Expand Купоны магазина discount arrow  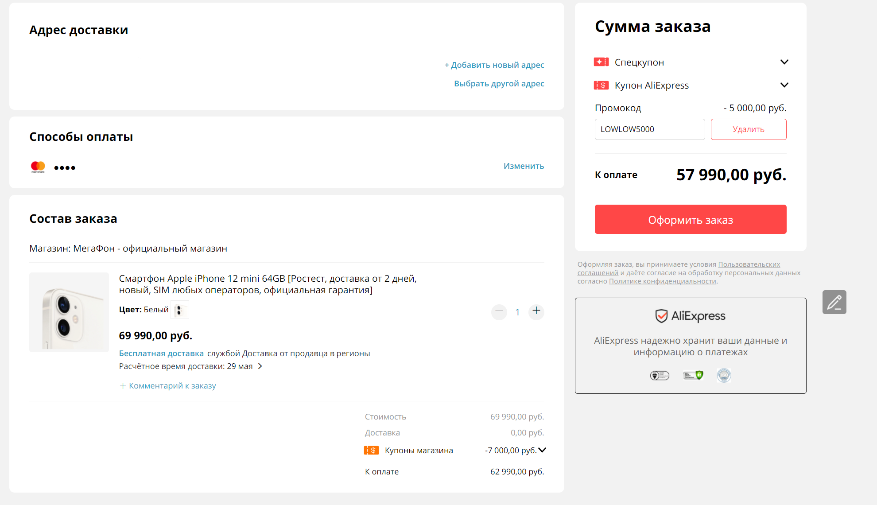542,450
